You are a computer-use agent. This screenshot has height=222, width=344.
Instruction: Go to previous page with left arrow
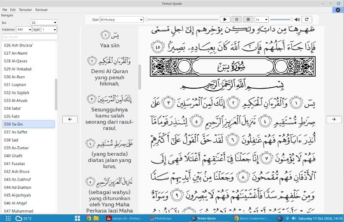tap(70, 120)
